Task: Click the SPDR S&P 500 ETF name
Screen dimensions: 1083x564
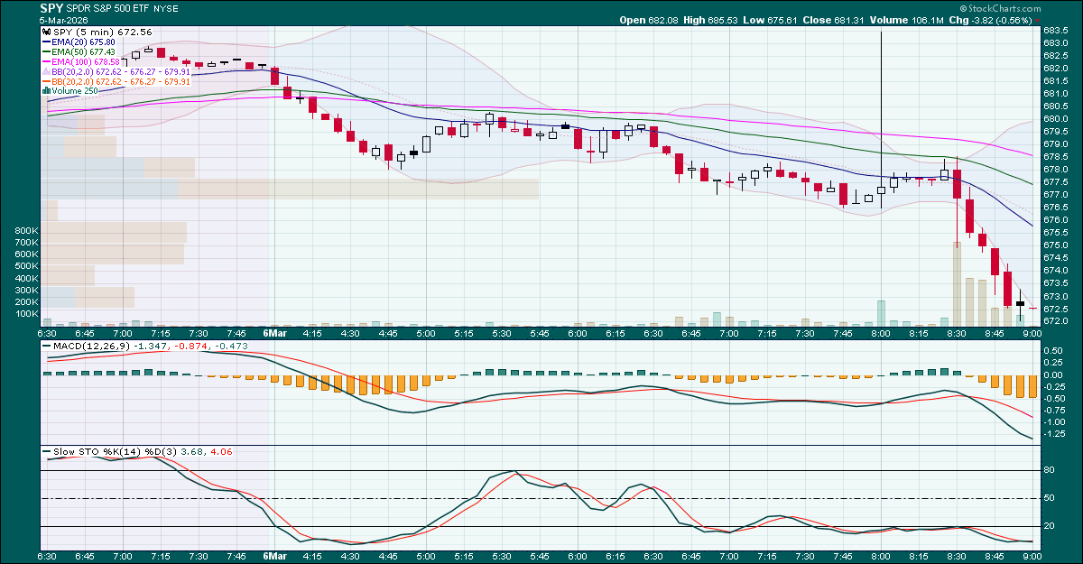Action: tap(106, 8)
